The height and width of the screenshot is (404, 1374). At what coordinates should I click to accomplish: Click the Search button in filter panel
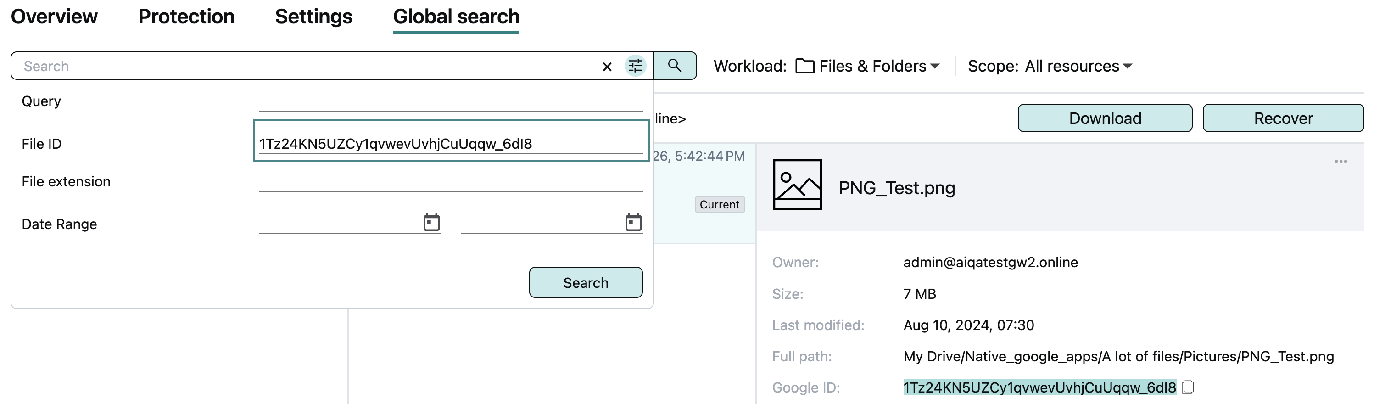click(585, 282)
